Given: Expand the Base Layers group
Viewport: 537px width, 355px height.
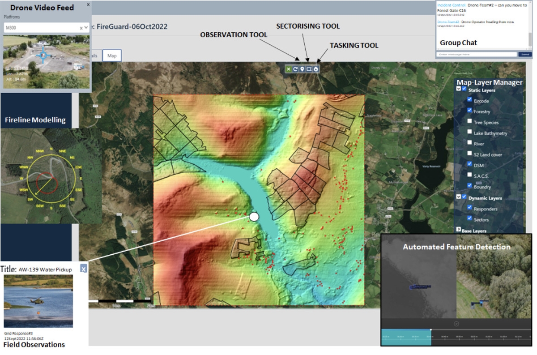Looking at the screenshot, I should point(458,230).
